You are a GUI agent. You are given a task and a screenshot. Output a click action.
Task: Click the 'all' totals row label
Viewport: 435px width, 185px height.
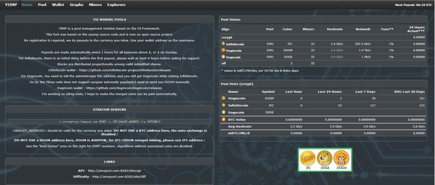click(x=224, y=63)
